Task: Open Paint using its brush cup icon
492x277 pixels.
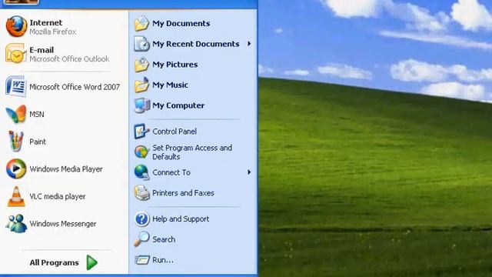Action: (15, 142)
